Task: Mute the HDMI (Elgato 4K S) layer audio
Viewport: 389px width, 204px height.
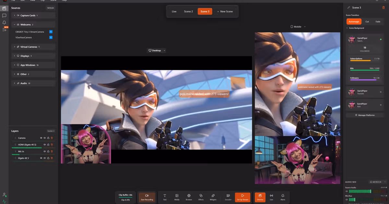Action: click(x=45, y=144)
